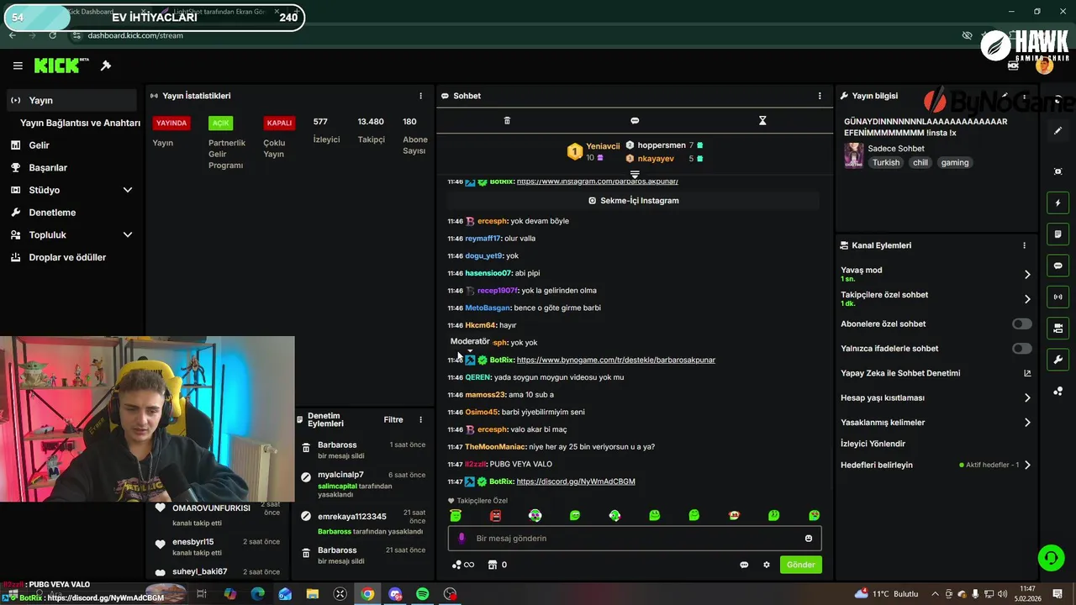Click the speech bubble icon in chat toolbar
This screenshot has width=1076, height=605.
pyautogui.click(x=635, y=120)
